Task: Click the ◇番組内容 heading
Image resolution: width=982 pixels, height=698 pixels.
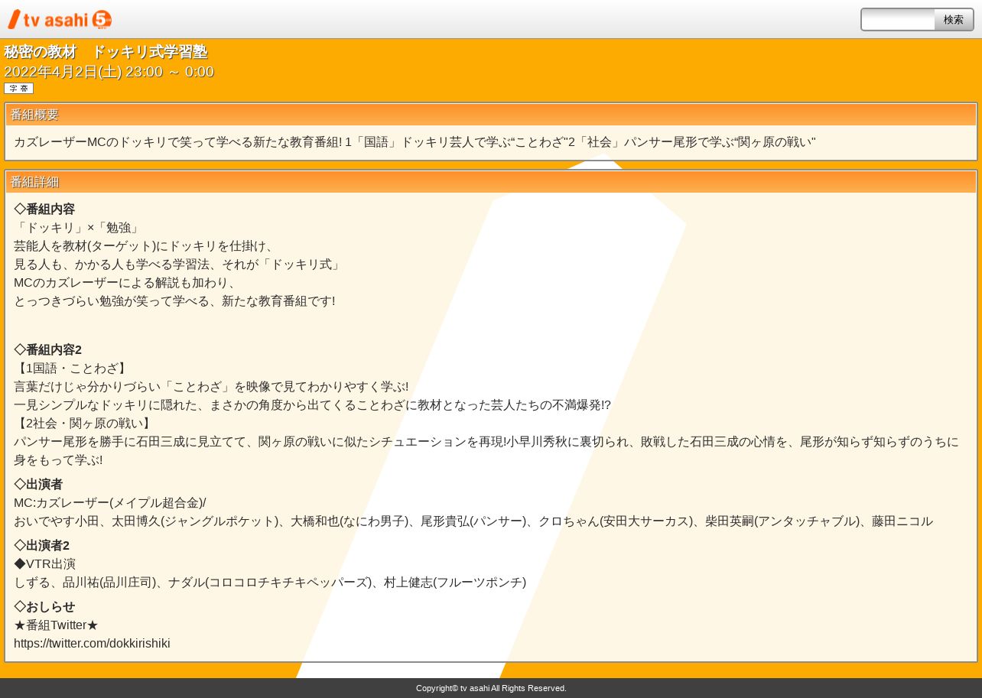Action: (x=44, y=209)
